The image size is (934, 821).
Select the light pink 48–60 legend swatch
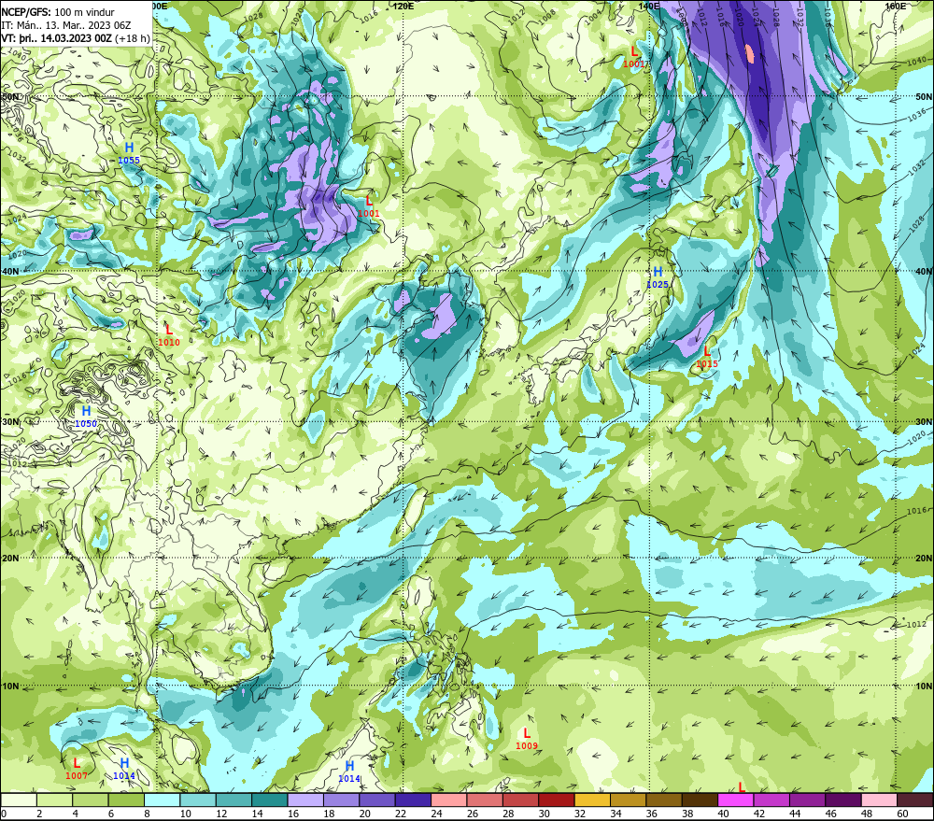click(879, 800)
